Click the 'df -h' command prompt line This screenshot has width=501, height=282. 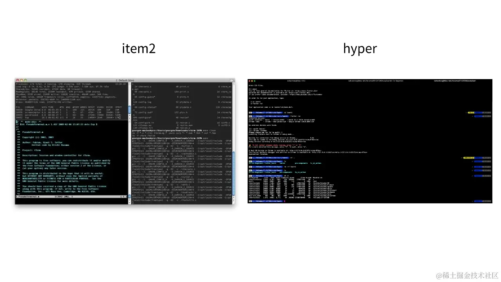[x=269, y=176]
